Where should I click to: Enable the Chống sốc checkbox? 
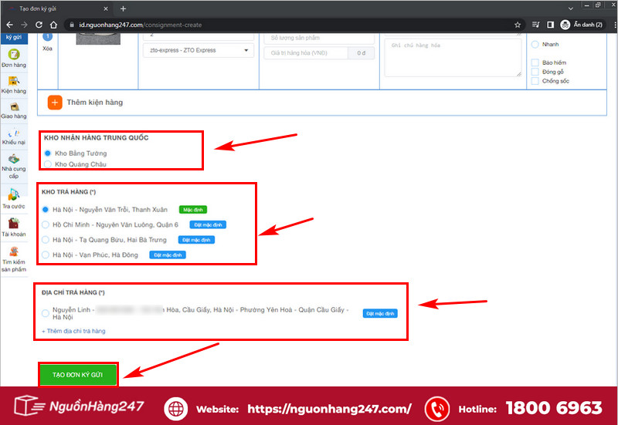pyautogui.click(x=535, y=81)
